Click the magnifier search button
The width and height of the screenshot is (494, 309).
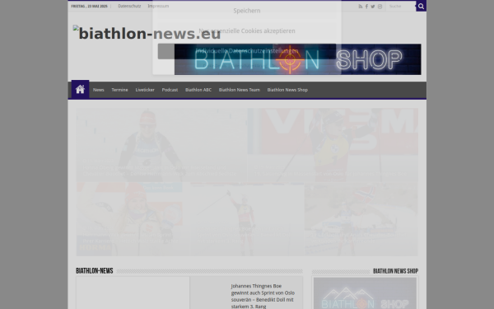point(422,6)
